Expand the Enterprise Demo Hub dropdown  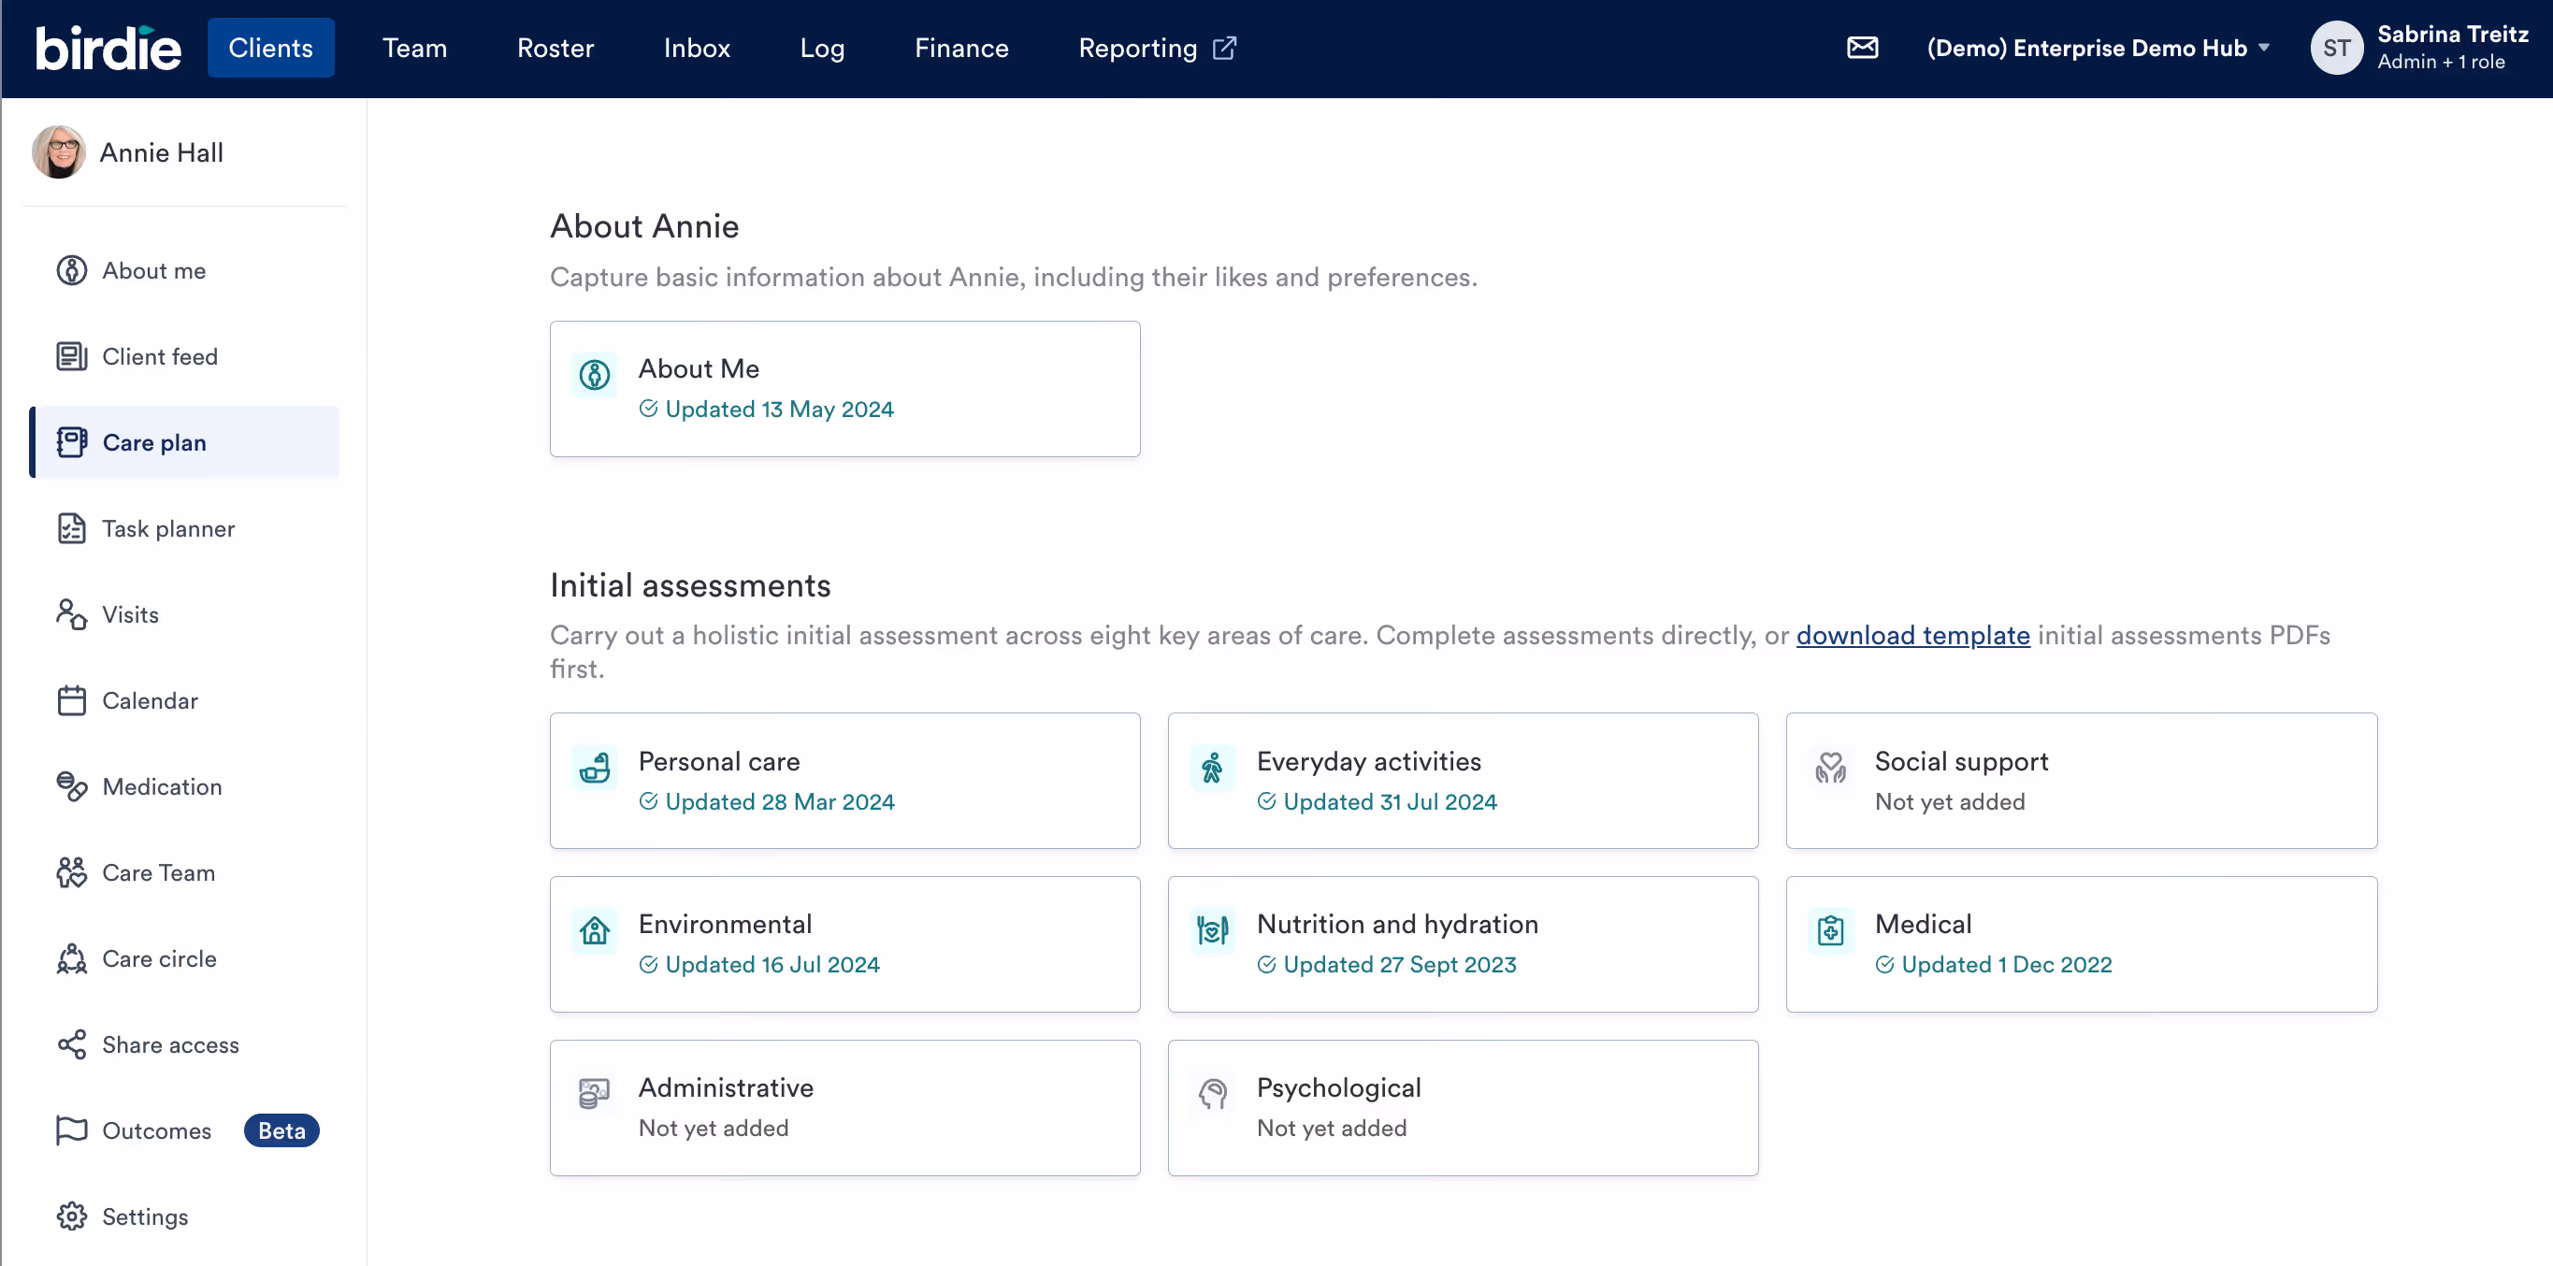pyautogui.click(x=2099, y=48)
